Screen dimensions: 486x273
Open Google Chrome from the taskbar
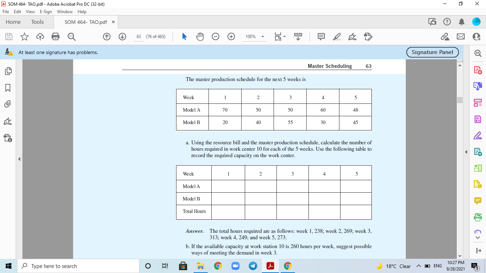pyautogui.click(x=218, y=266)
